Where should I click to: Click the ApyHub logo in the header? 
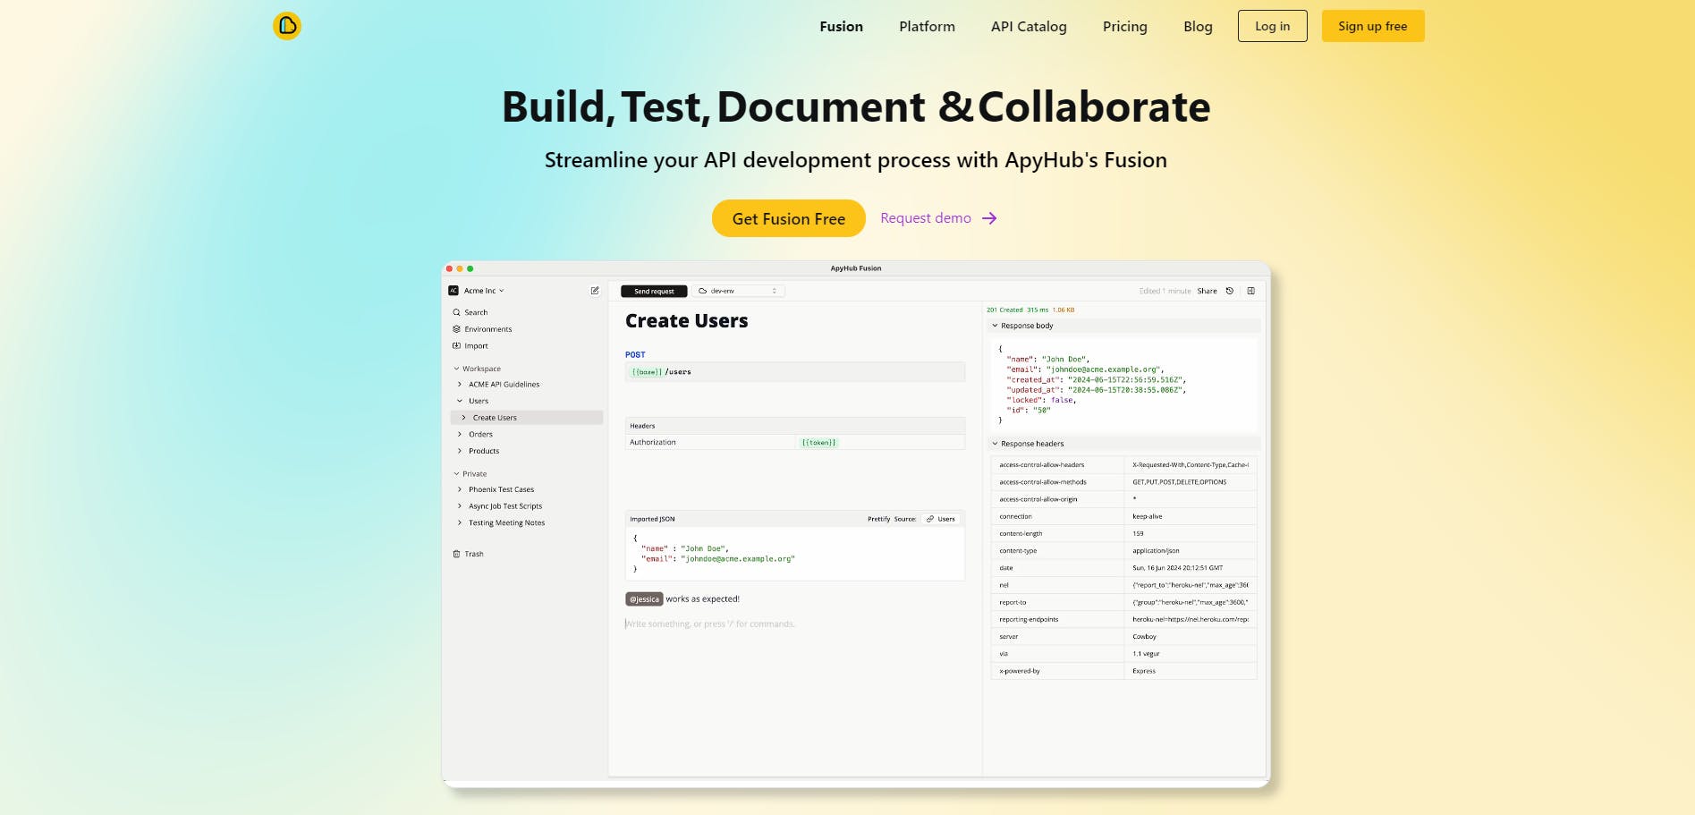click(287, 26)
